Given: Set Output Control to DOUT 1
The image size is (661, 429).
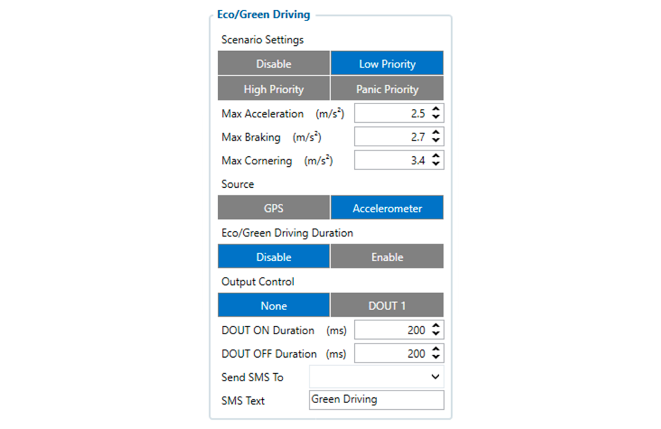Looking at the screenshot, I should click(x=387, y=305).
